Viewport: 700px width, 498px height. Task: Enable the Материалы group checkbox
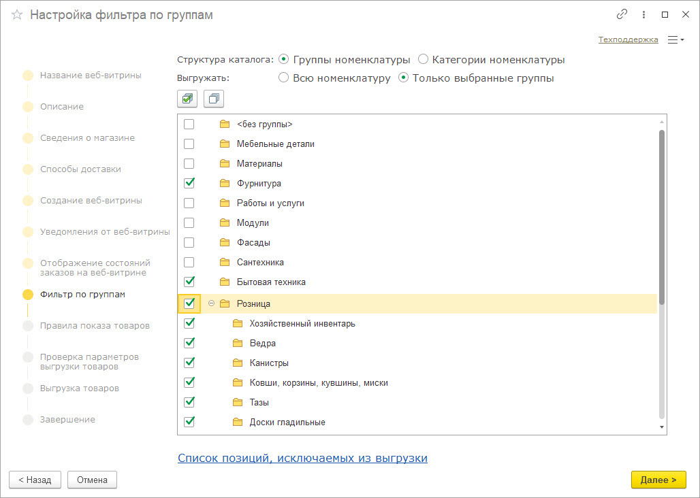189,163
